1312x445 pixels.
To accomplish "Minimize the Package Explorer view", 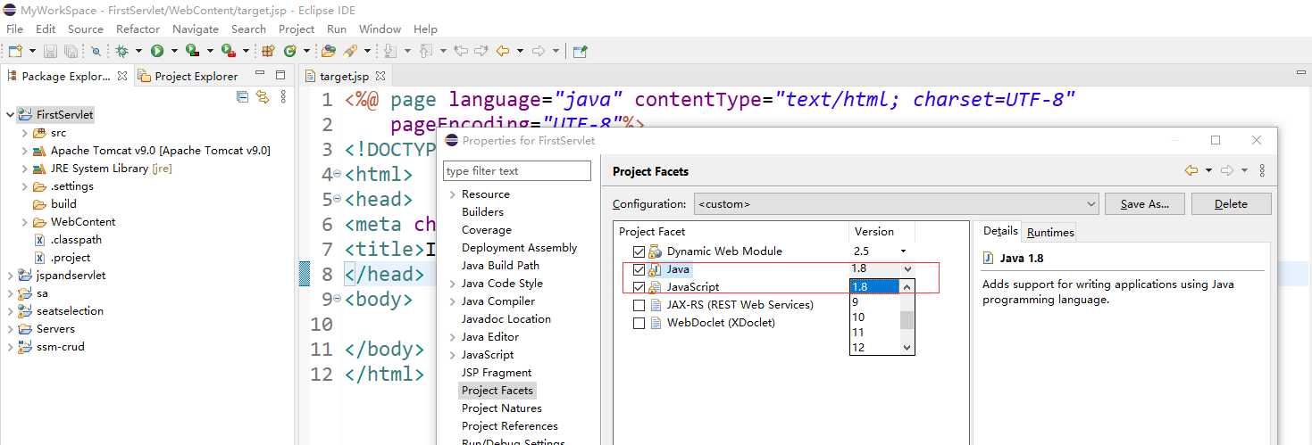I will tap(259, 74).
